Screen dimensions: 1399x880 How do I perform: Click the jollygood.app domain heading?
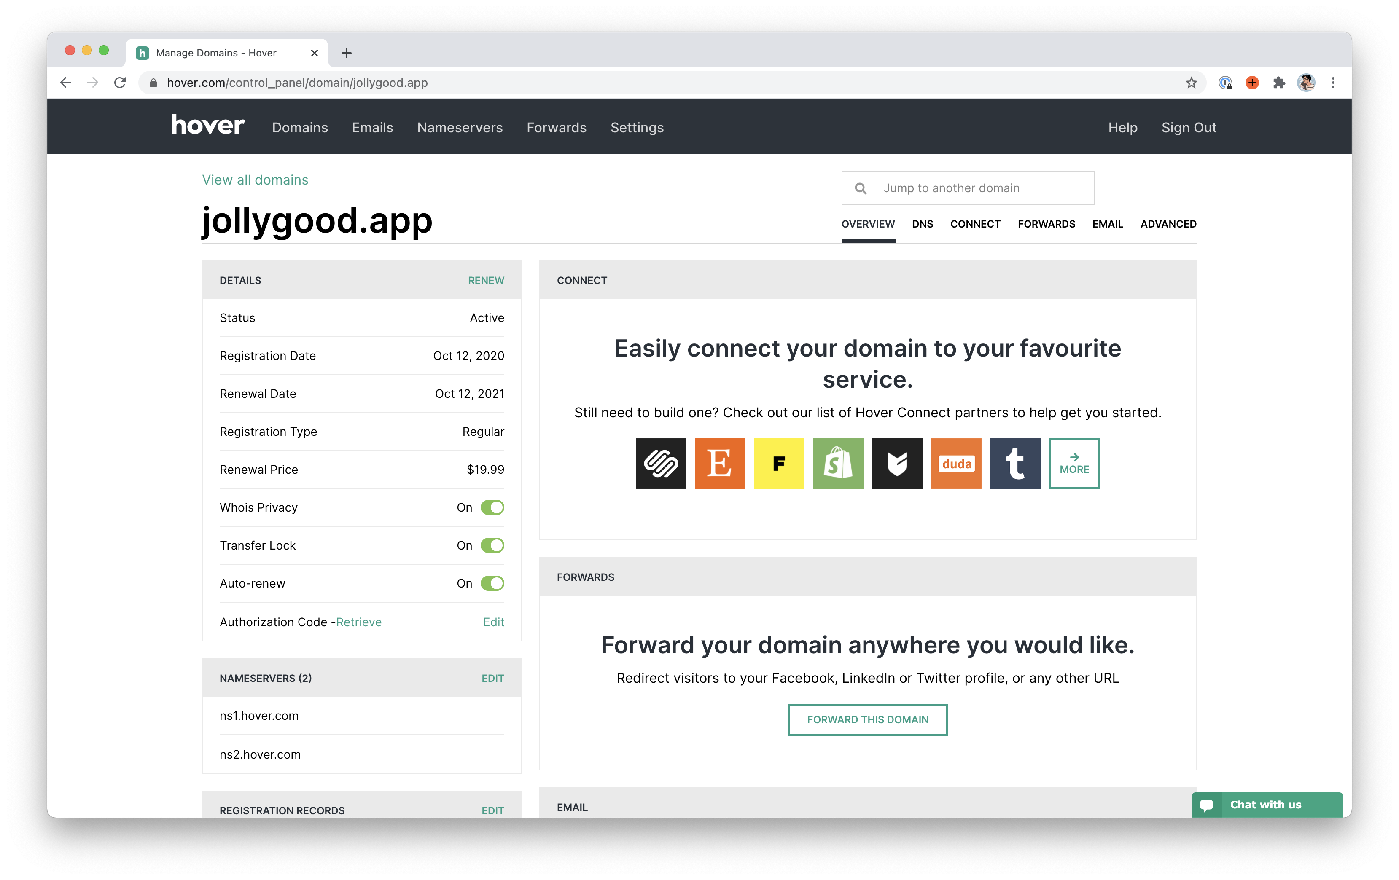[x=317, y=221]
